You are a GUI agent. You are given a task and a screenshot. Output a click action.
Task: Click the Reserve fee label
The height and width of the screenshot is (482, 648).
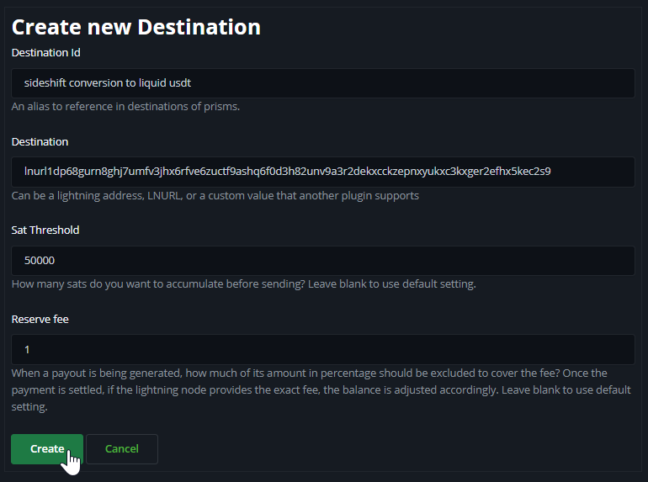(x=40, y=320)
